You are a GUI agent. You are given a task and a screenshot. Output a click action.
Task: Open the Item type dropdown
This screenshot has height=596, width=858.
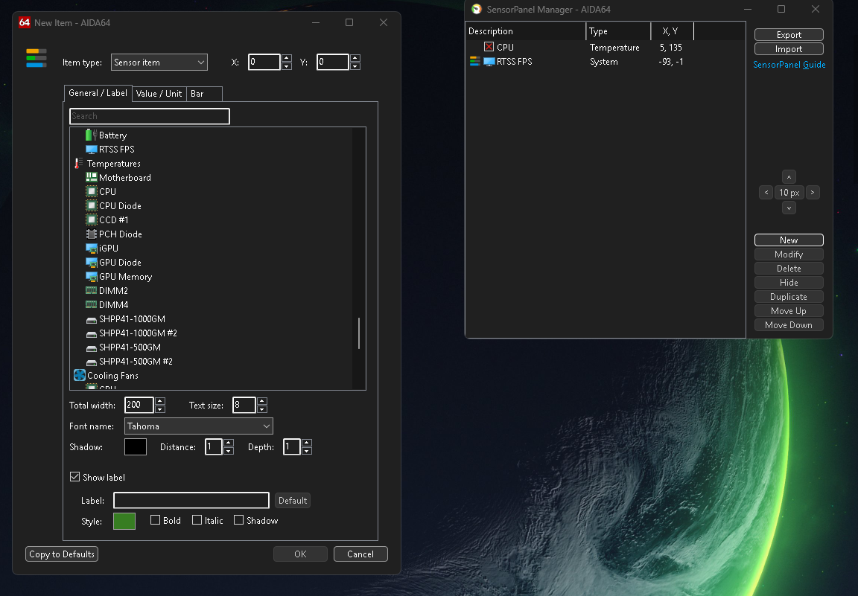[159, 63]
